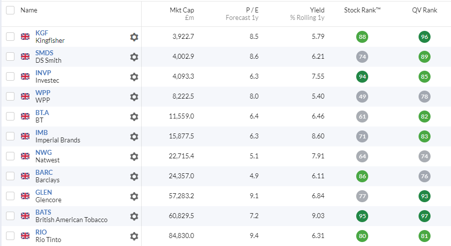This screenshot has width=451, height=246.
Task: Open settings gear for Natwest row
Action: tap(134, 156)
